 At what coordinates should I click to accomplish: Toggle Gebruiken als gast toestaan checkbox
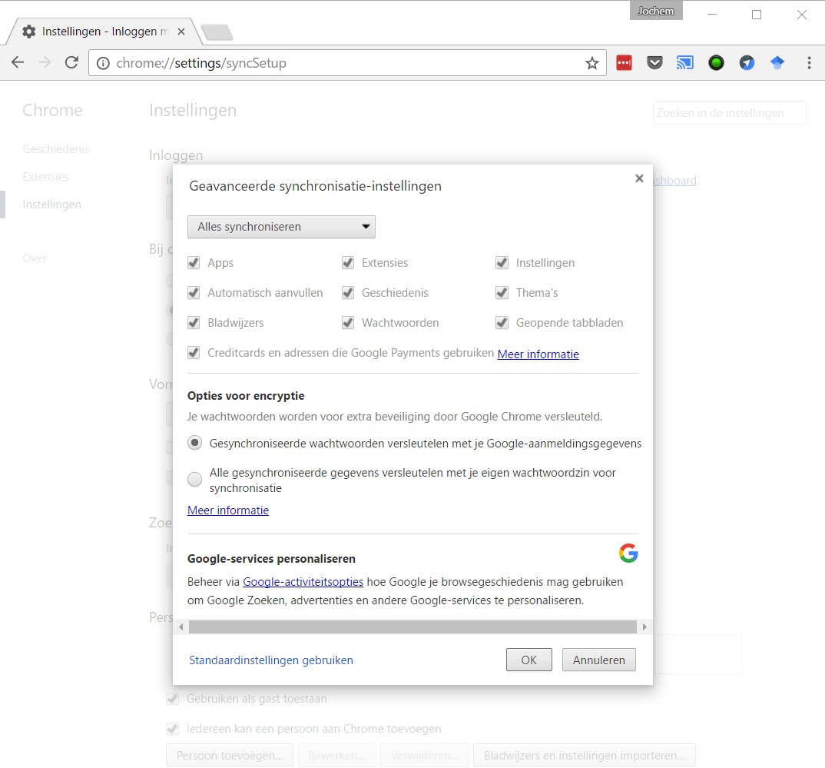point(173,699)
